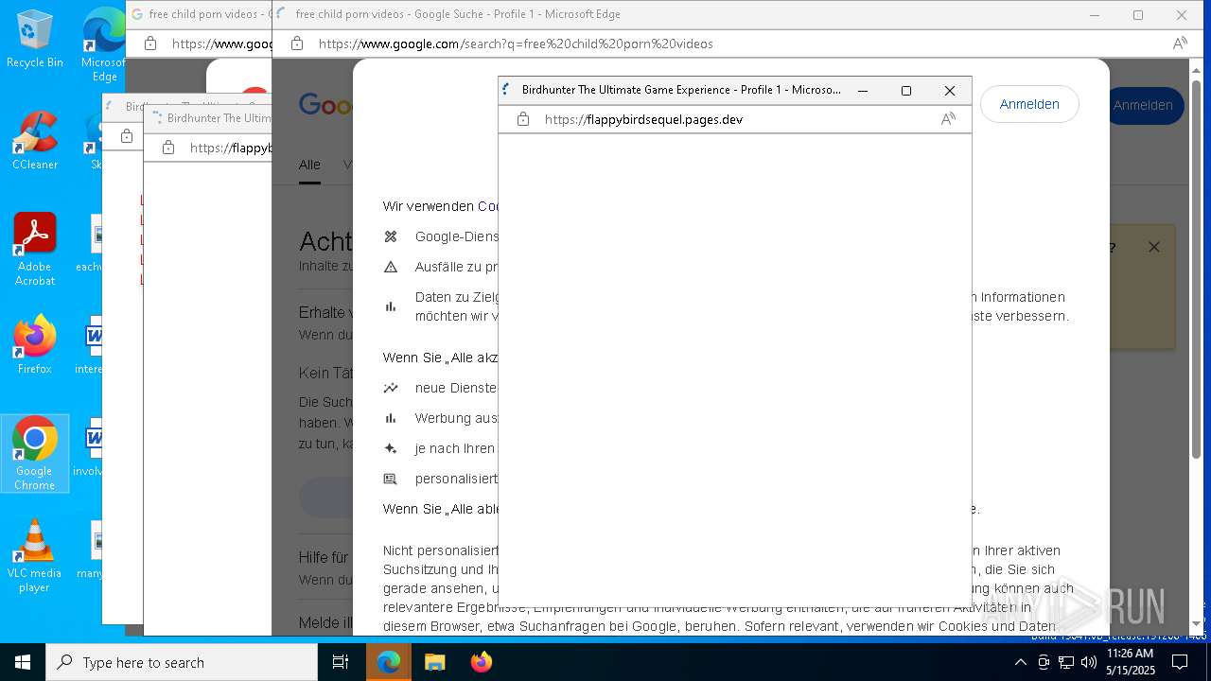Click lock icon in the leftmost Google window
Viewport: 1211px width, 681px height.
coord(150,44)
